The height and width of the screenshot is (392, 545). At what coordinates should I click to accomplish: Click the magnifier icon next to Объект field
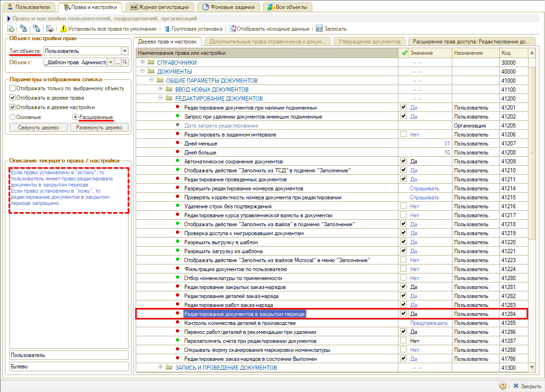(x=125, y=62)
